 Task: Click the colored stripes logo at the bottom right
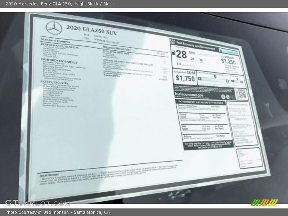point(265,203)
